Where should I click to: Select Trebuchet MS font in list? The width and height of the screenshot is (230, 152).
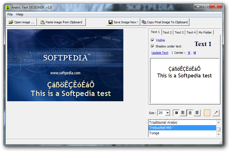pyautogui.click(x=182, y=128)
